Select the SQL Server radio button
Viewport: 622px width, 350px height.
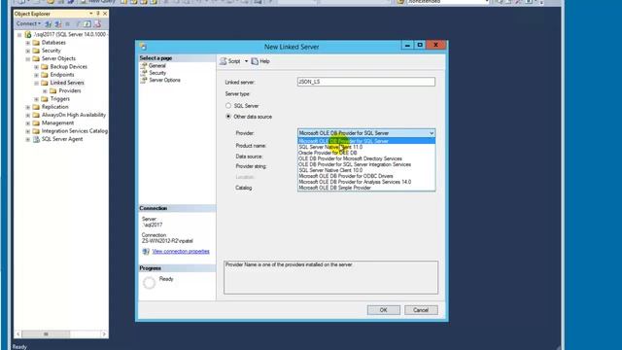click(x=228, y=106)
